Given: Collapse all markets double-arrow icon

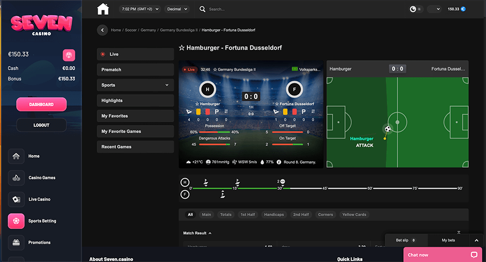Looking at the screenshot, I should 459,232.
